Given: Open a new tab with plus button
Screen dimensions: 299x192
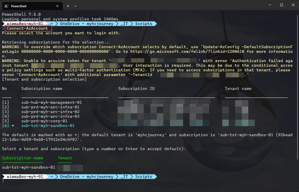Looking at the screenshot, I should [68, 6].
